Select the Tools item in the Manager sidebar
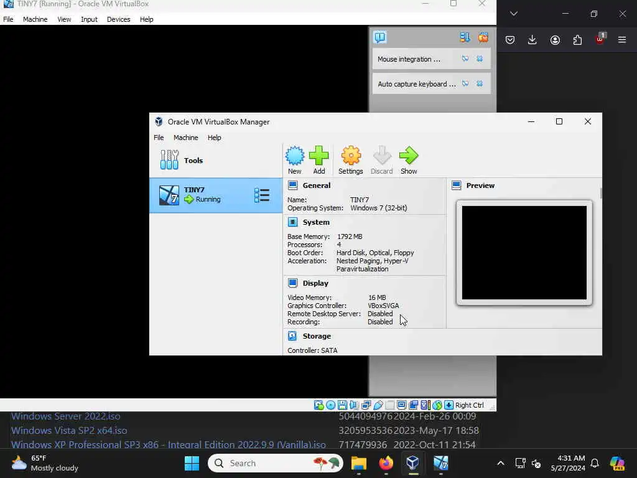The image size is (637, 478). click(216, 160)
